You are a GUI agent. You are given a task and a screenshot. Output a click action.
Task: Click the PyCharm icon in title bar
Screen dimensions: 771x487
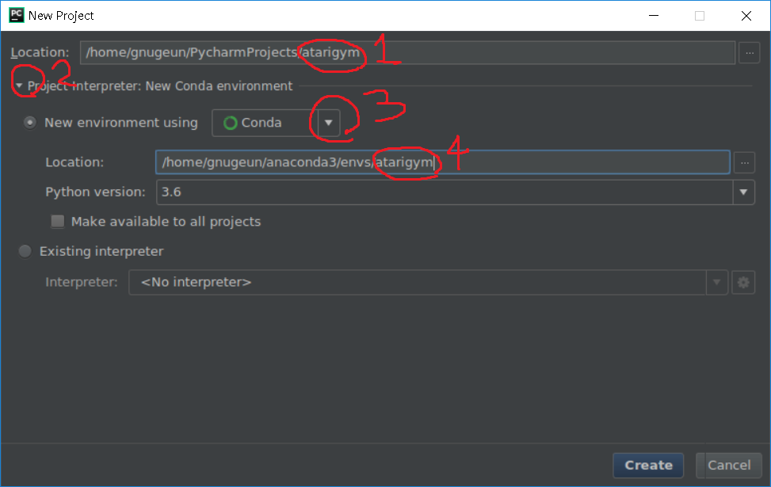tap(16, 15)
